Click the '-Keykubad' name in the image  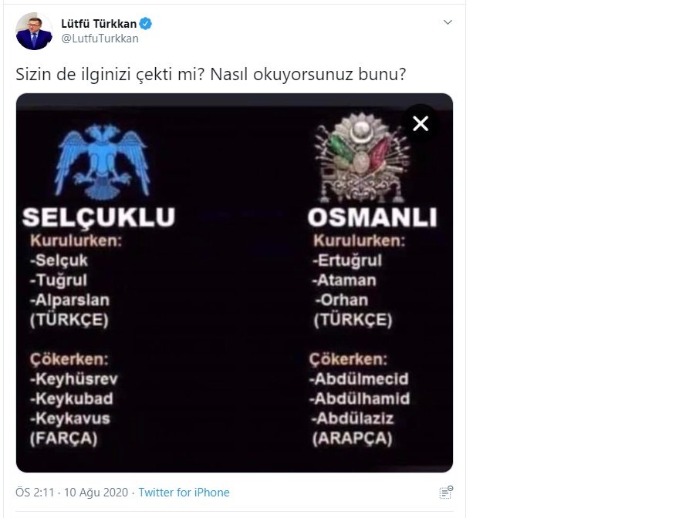tap(72, 399)
